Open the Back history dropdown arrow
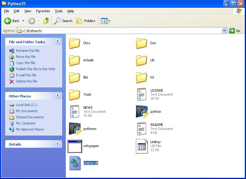246x179 pixels. (x=23, y=21)
